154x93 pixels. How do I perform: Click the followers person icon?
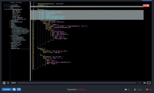(135, 89)
